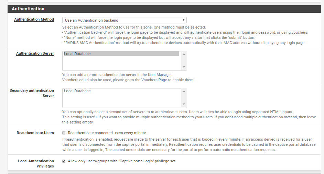Click the dropdown arrow of Authentication Method
The height and width of the screenshot is (174, 324).
pyautogui.click(x=183, y=20)
